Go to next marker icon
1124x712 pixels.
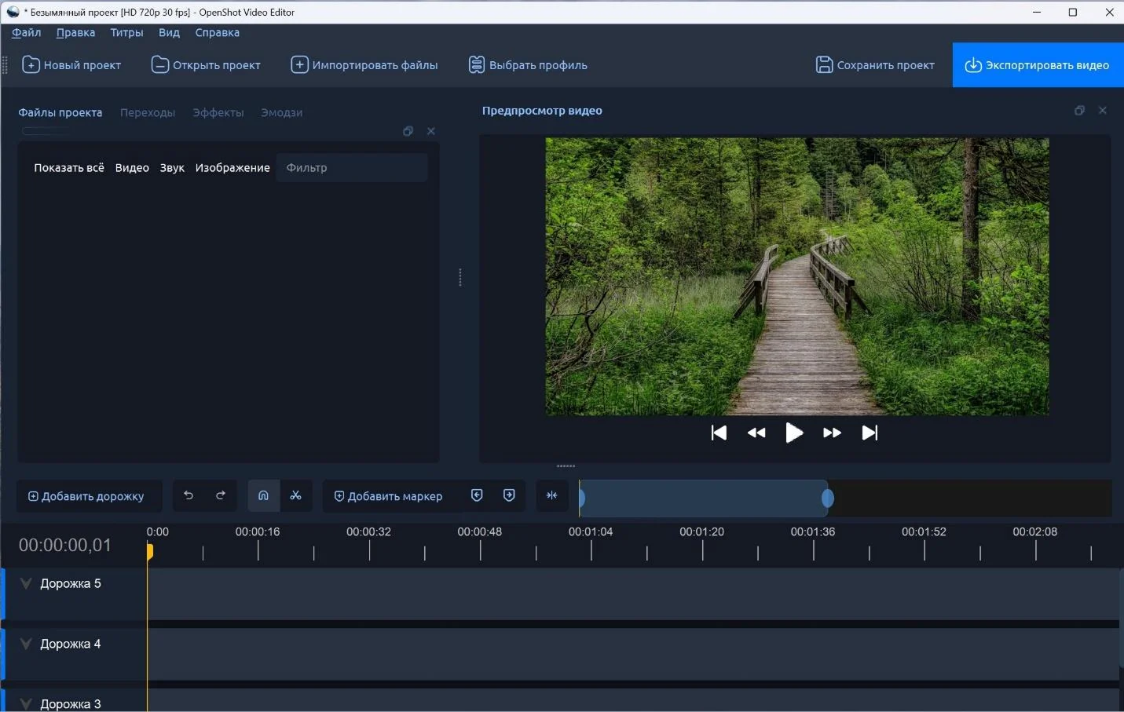[x=509, y=495]
